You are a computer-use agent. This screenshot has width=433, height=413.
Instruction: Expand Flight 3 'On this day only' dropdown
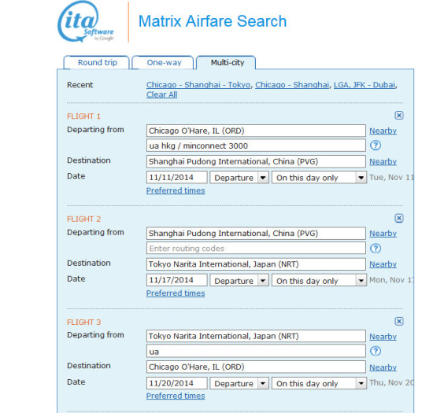[x=319, y=383]
